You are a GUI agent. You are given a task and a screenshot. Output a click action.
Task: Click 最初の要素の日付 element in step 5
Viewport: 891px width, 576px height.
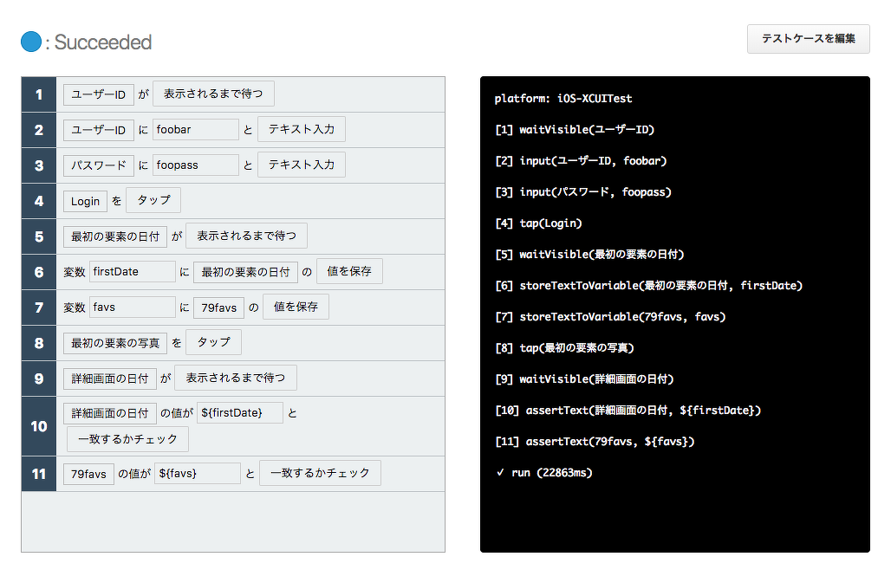click(x=114, y=236)
